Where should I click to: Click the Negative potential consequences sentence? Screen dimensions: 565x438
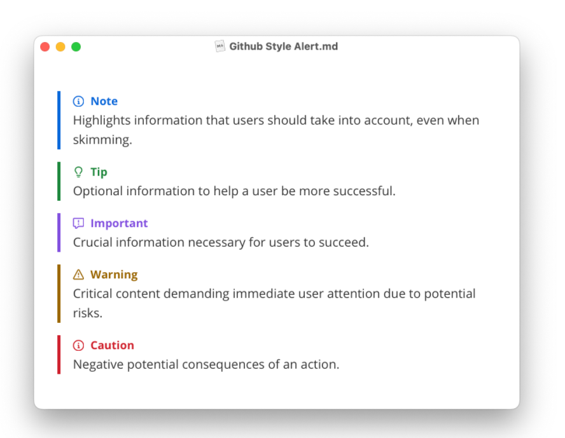[206, 365]
